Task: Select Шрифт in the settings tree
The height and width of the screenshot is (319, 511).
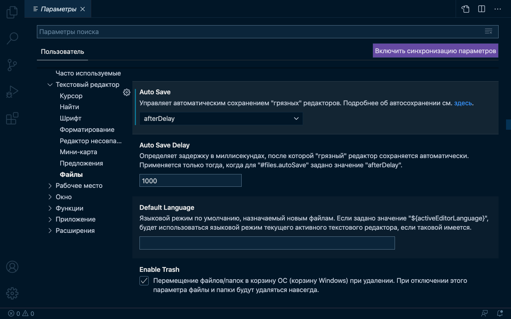Action: [x=71, y=118]
